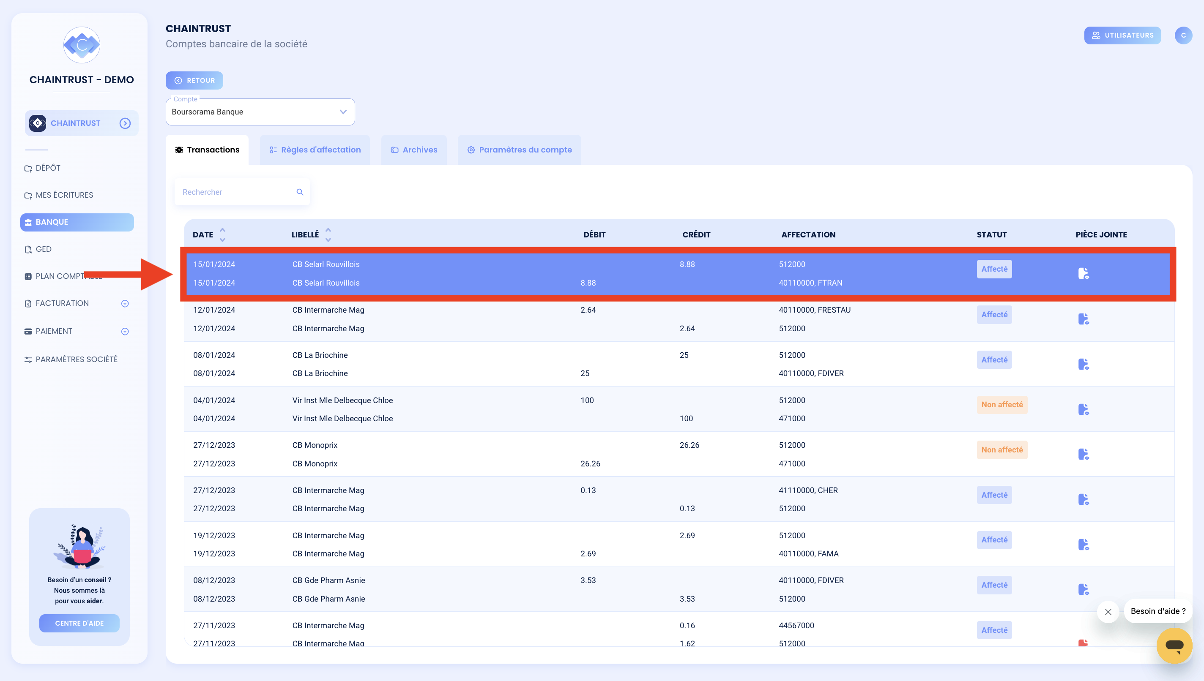Click Affecté status of Selarl Rouvillois row

coord(994,270)
